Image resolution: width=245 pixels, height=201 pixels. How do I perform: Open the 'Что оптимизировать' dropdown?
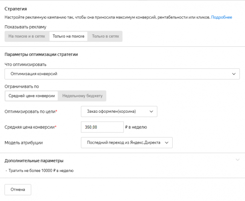point(122,74)
